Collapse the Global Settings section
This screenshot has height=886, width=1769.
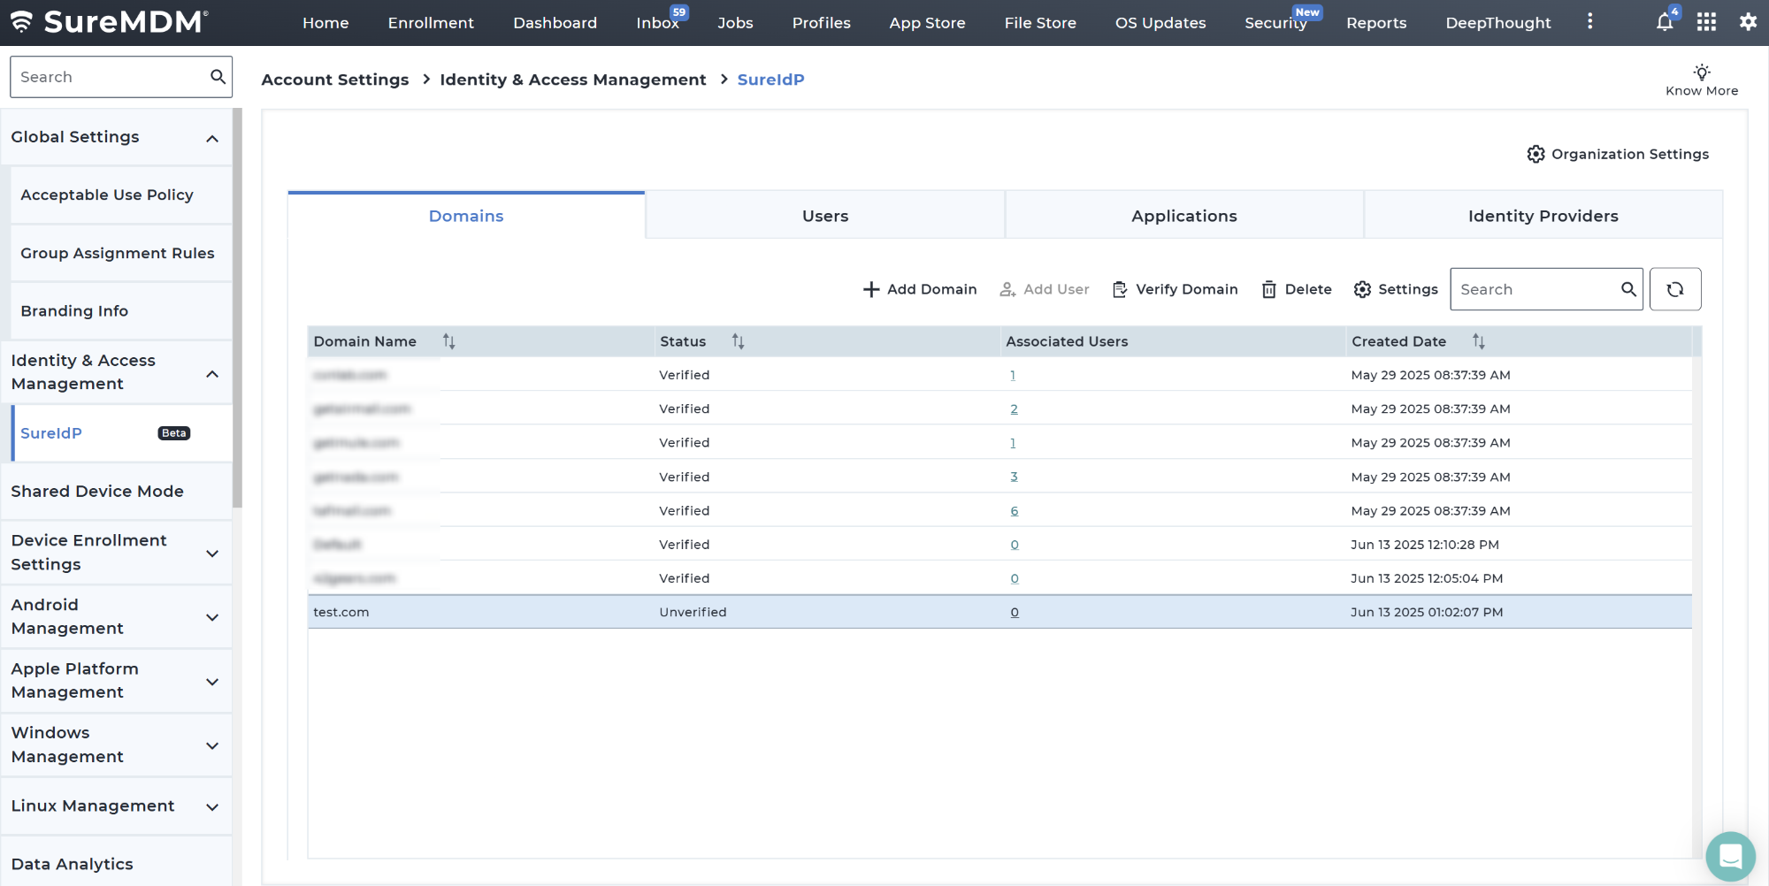point(212,138)
